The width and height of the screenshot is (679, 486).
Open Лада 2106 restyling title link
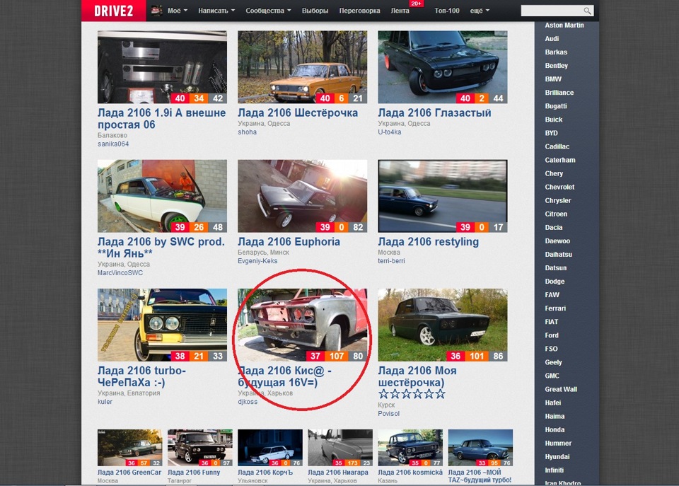[429, 242]
